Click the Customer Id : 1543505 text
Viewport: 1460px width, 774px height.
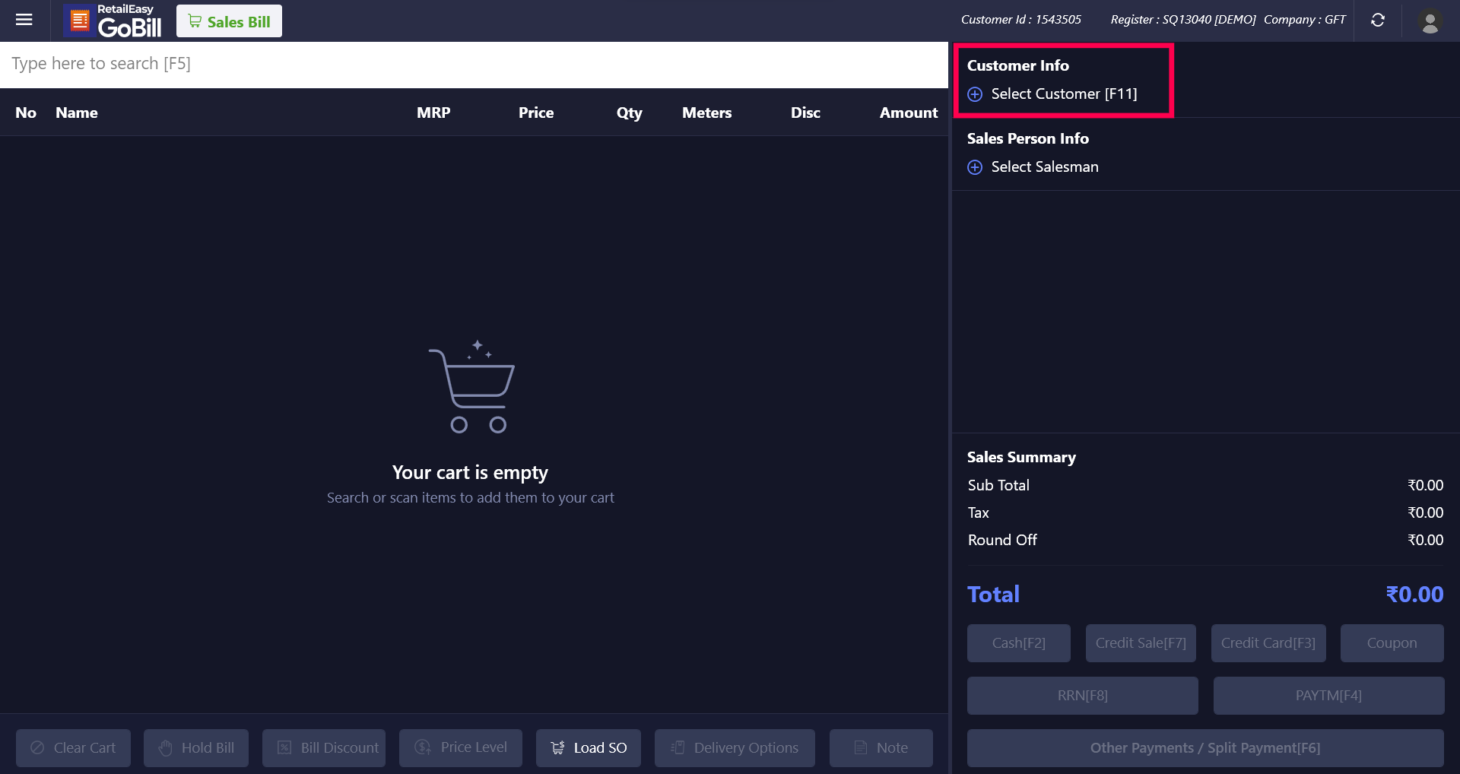tap(1021, 20)
